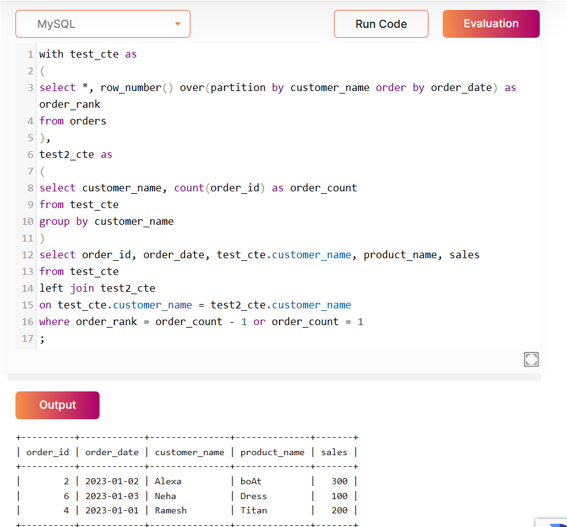Click the Evaluation button
Viewport: 567px width, 527px height.
click(491, 24)
